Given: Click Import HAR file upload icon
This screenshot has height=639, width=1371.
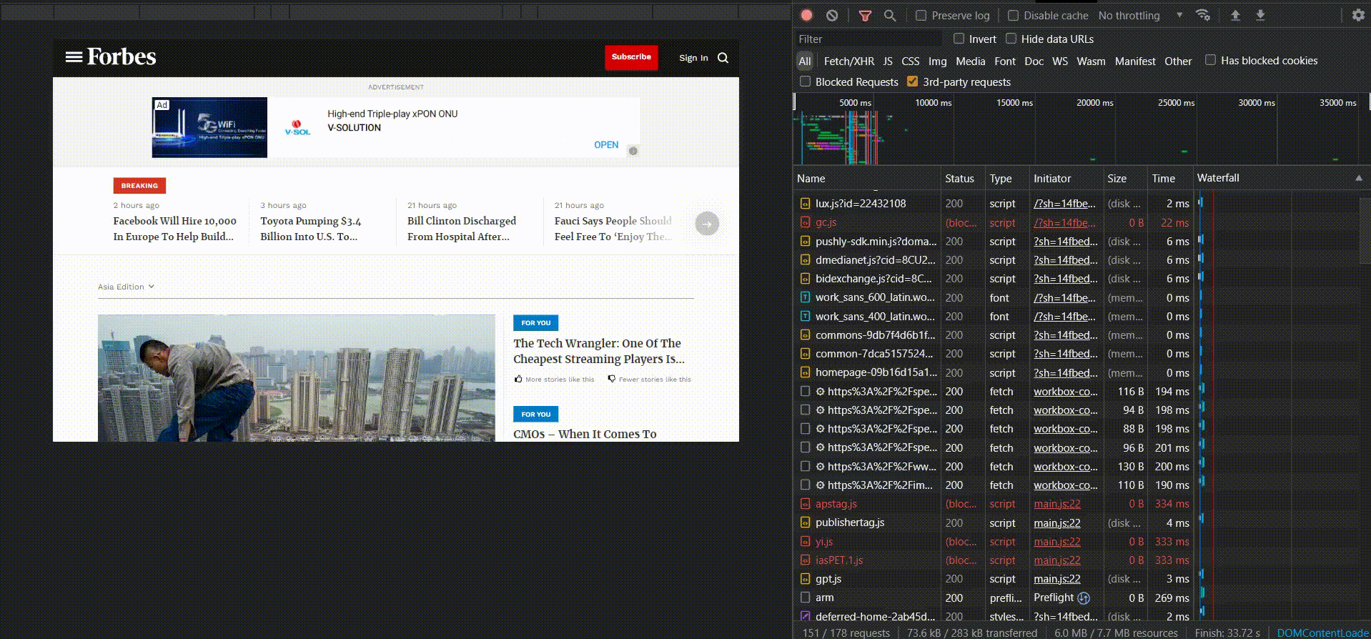Looking at the screenshot, I should [1235, 15].
